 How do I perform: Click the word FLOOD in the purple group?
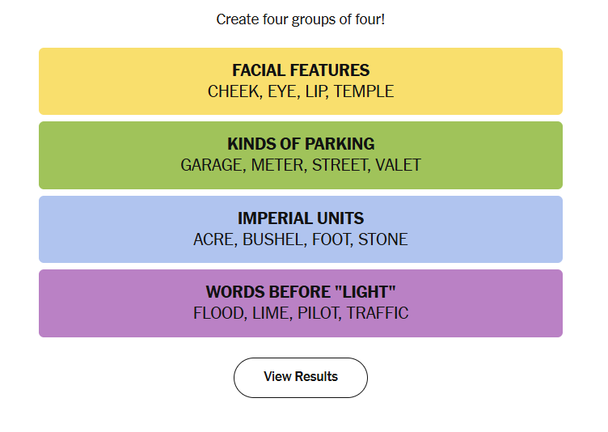click(217, 314)
